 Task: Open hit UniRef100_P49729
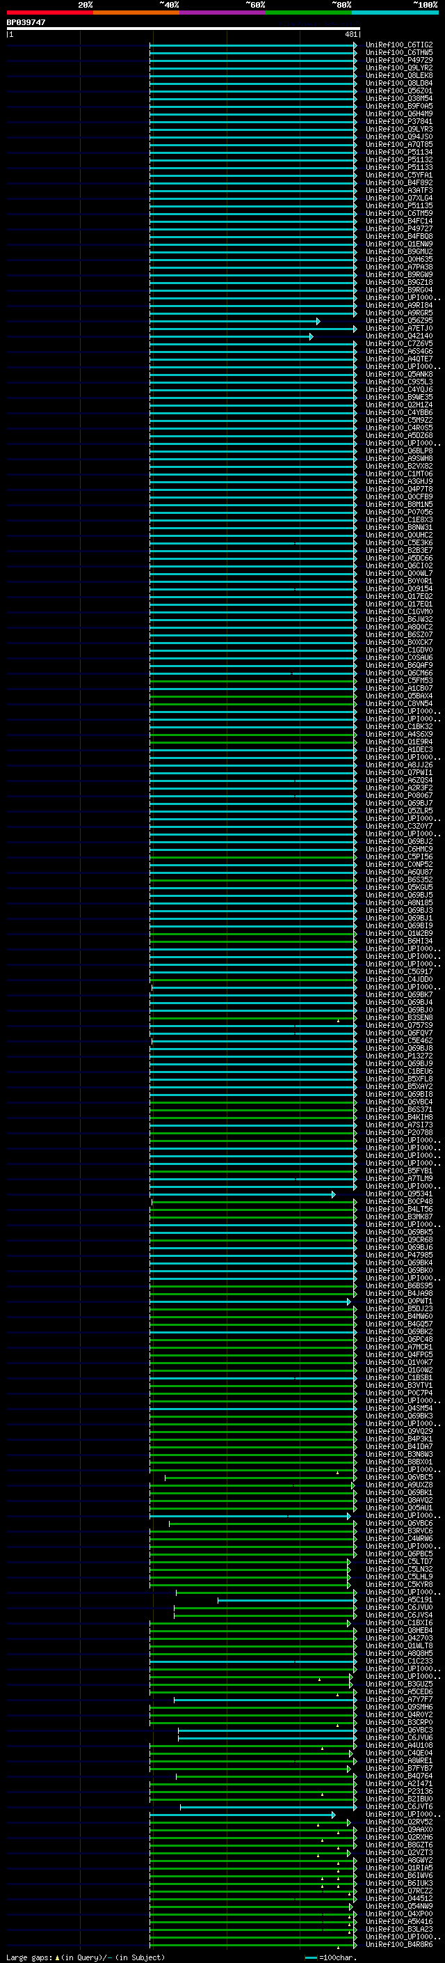399,60
